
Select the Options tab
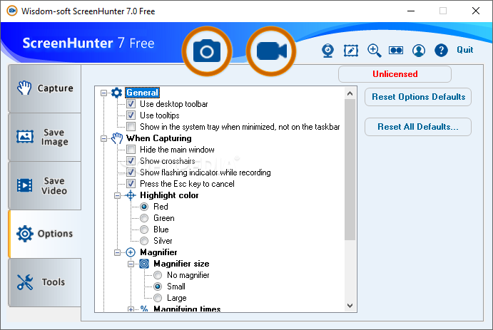(x=45, y=234)
